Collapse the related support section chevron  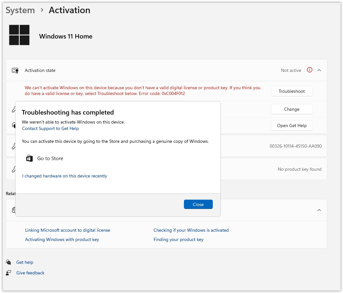click(319, 210)
